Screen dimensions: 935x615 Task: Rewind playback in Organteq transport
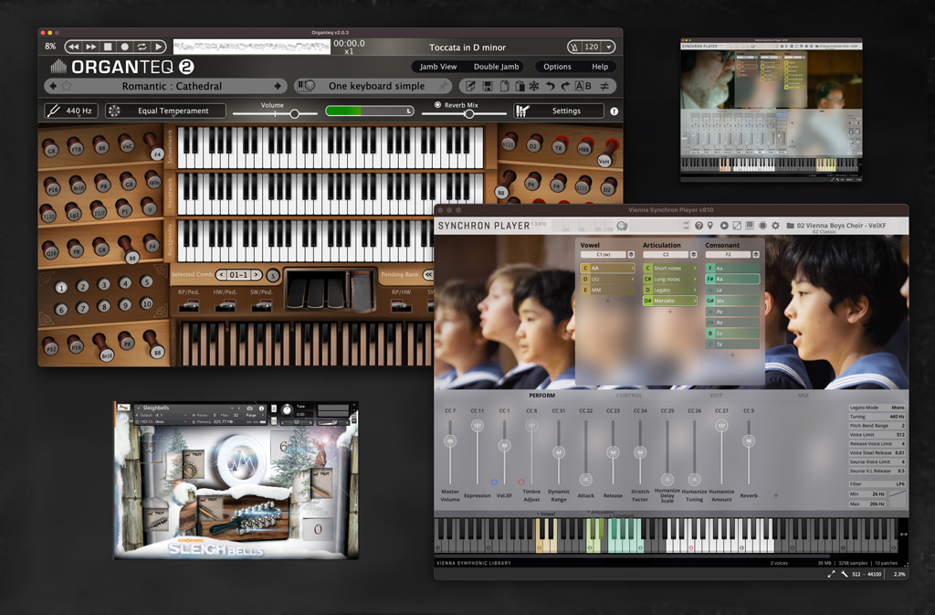click(73, 47)
